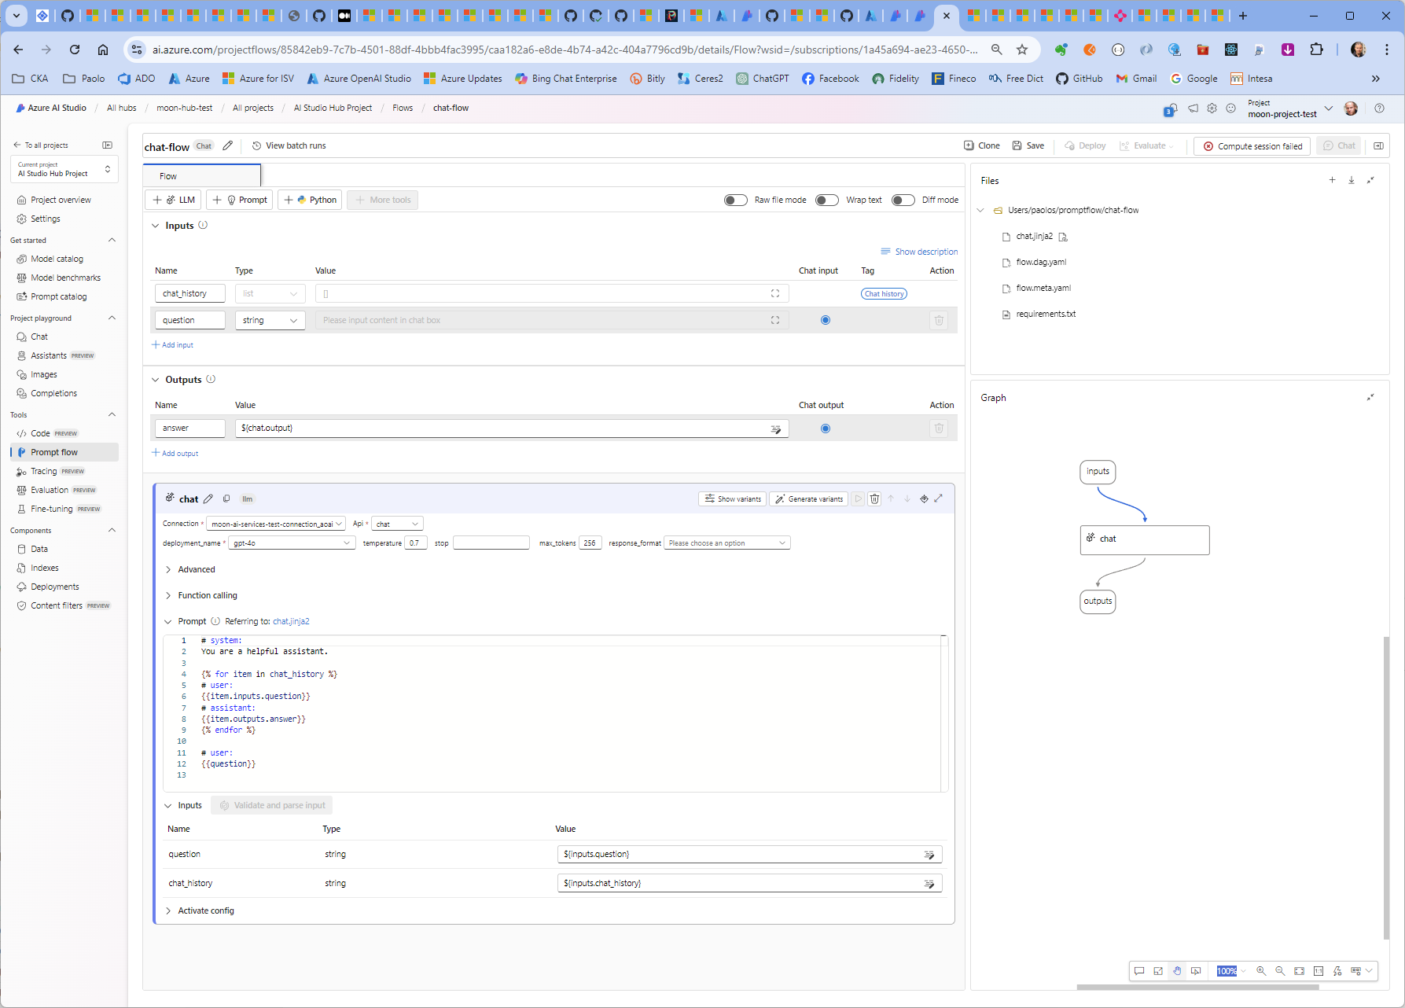
Task: Click the max_tokens input field
Action: pos(590,543)
